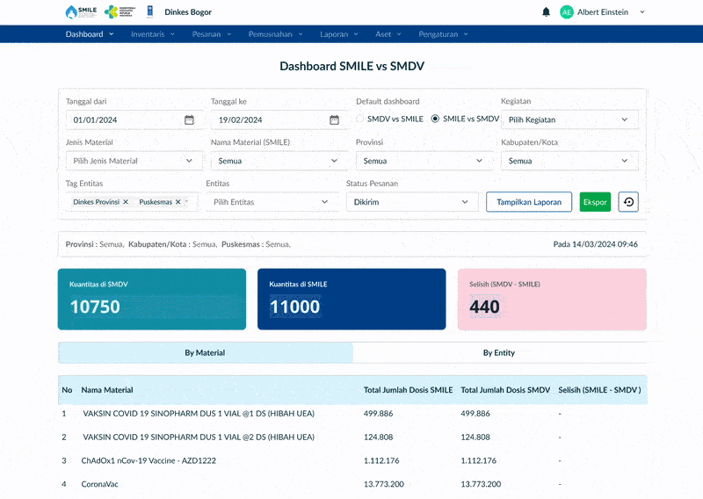Click the pink Selisih (SMDV - SMILE) card
The width and height of the screenshot is (703, 499).
click(x=552, y=299)
